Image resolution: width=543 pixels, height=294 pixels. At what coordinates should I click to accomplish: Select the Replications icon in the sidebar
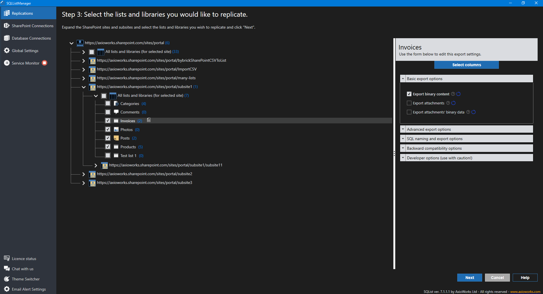(6, 13)
